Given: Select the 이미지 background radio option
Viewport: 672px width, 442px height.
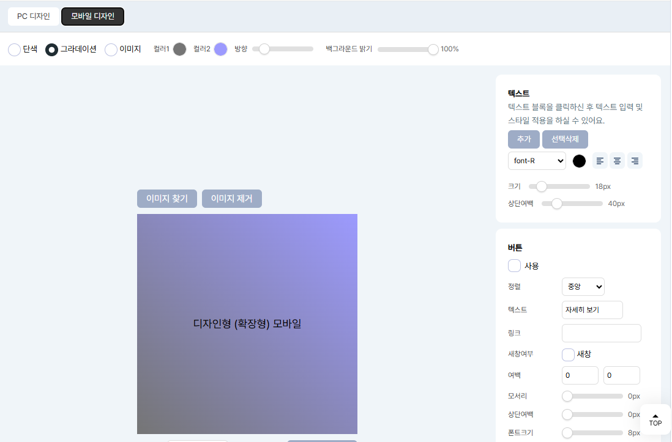Looking at the screenshot, I should click(111, 50).
